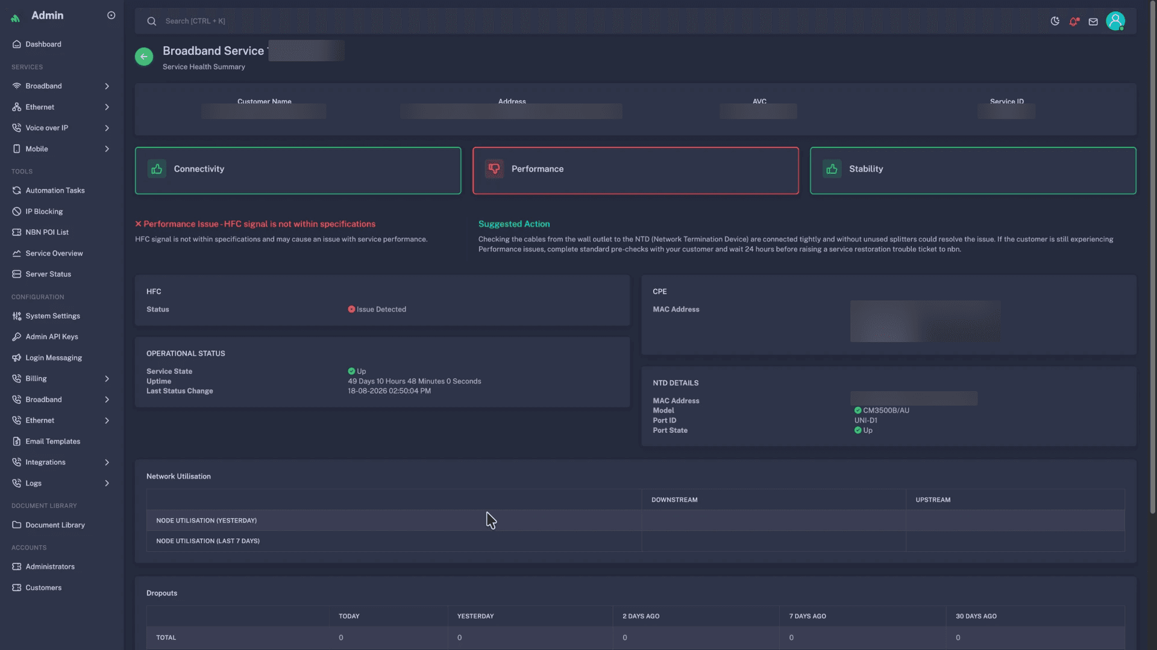Open NBN POI List page

(x=61, y=232)
